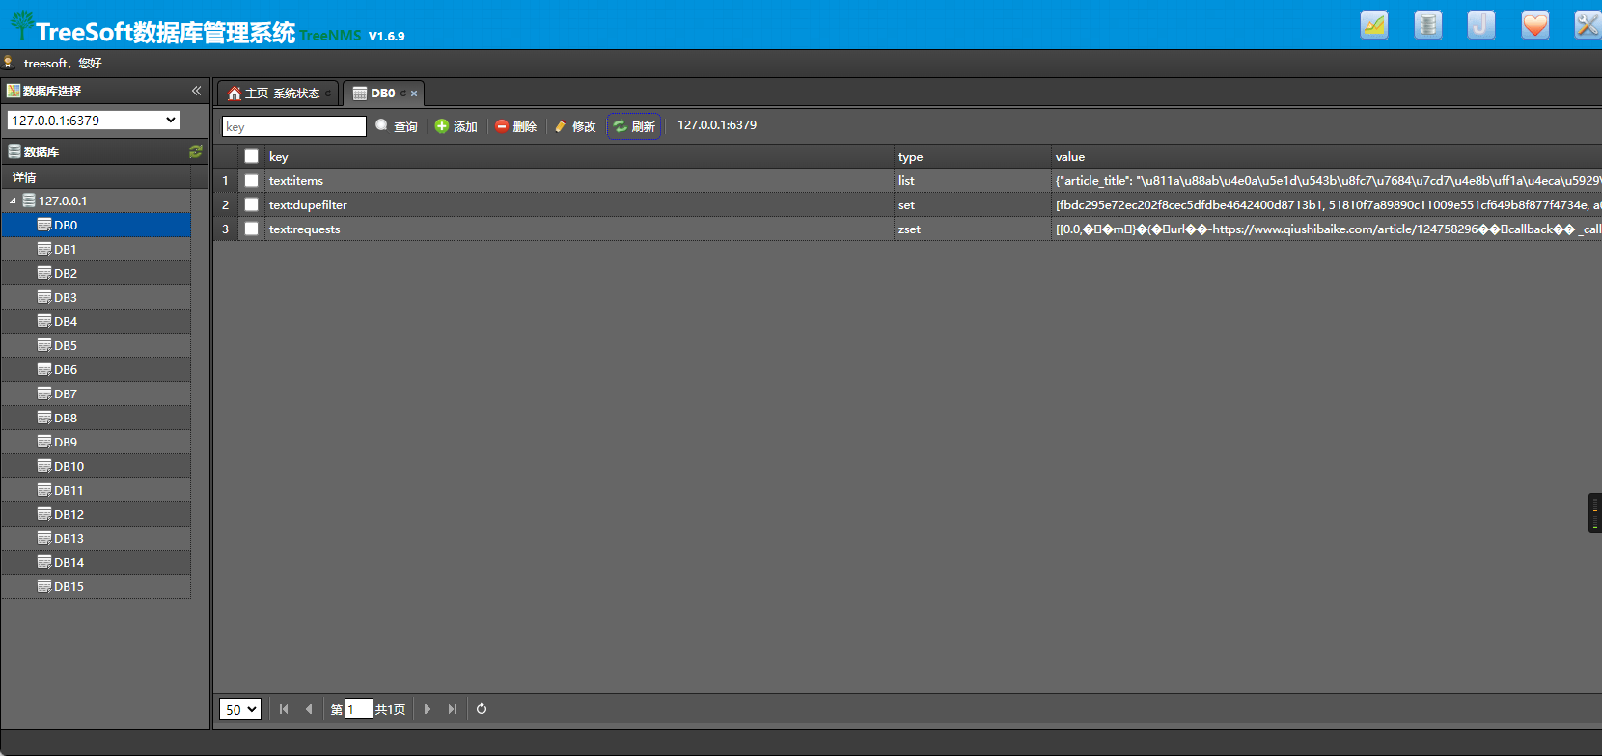Click 查询 search button
1602x756 pixels.
coord(397,126)
